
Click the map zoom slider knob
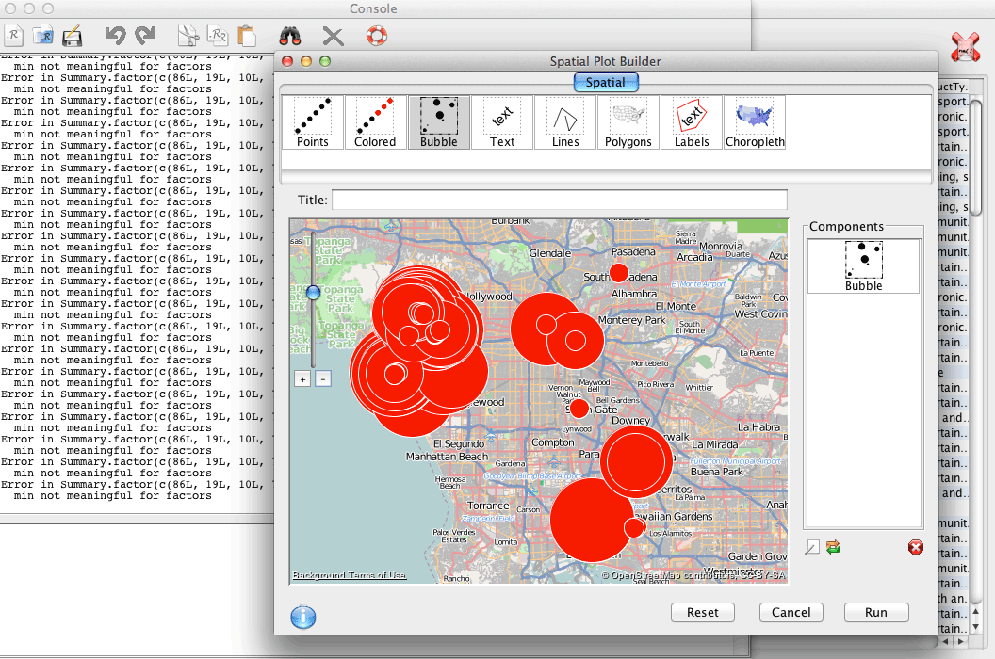pos(313,293)
